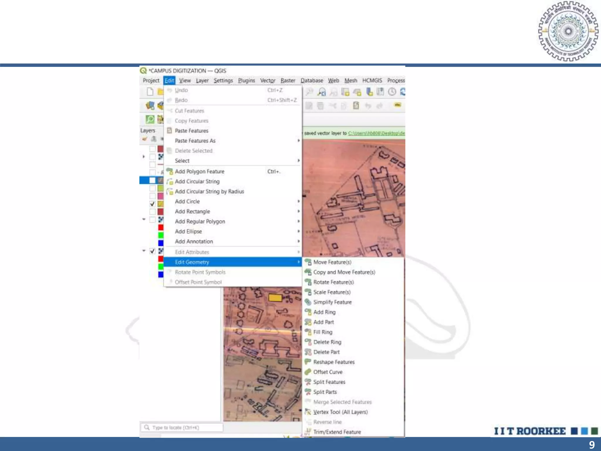
Task: Click the New Project blank page icon
Action: [150, 92]
